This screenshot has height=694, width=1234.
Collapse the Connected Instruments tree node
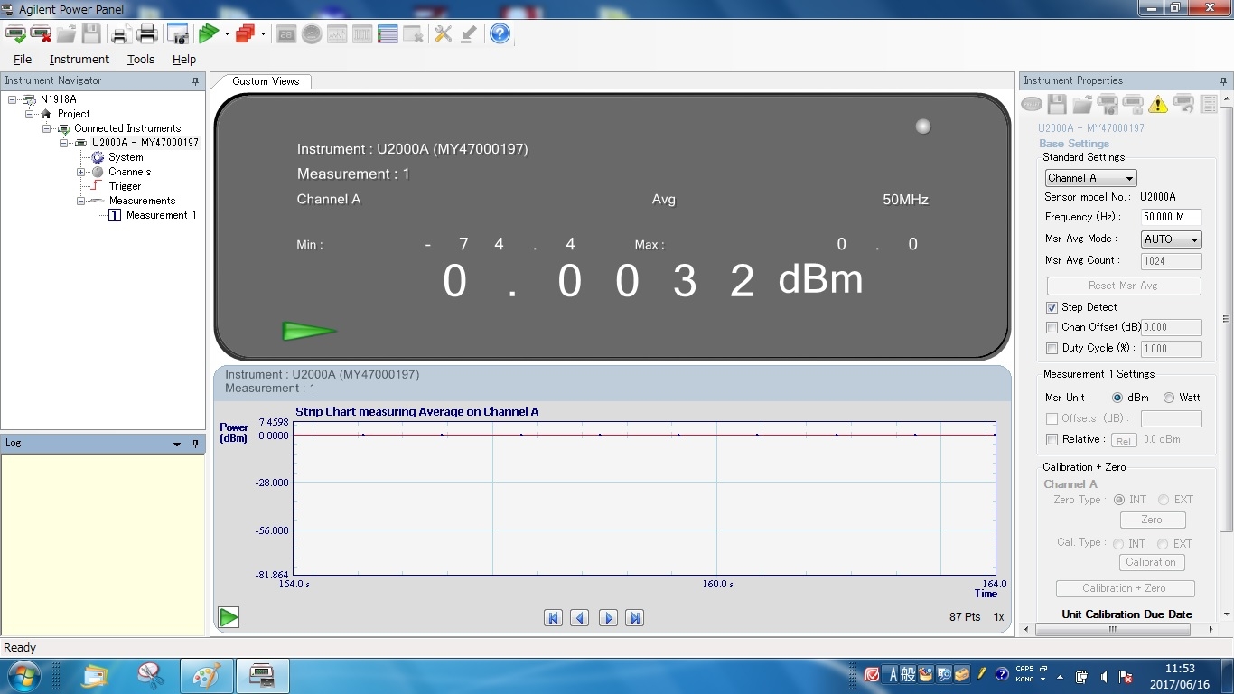click(47, 128)
